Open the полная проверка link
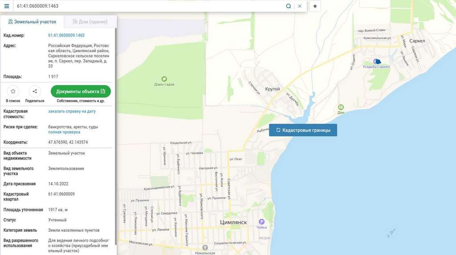 64,132
